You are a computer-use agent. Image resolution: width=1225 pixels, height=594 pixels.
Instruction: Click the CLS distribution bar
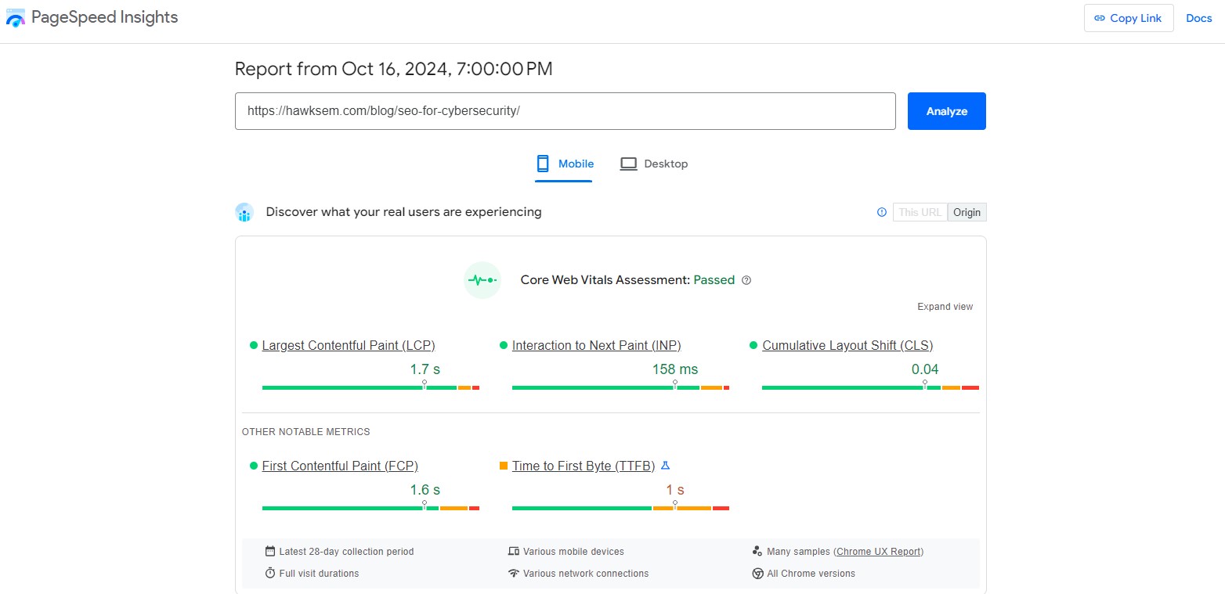(x=870, y=387)
